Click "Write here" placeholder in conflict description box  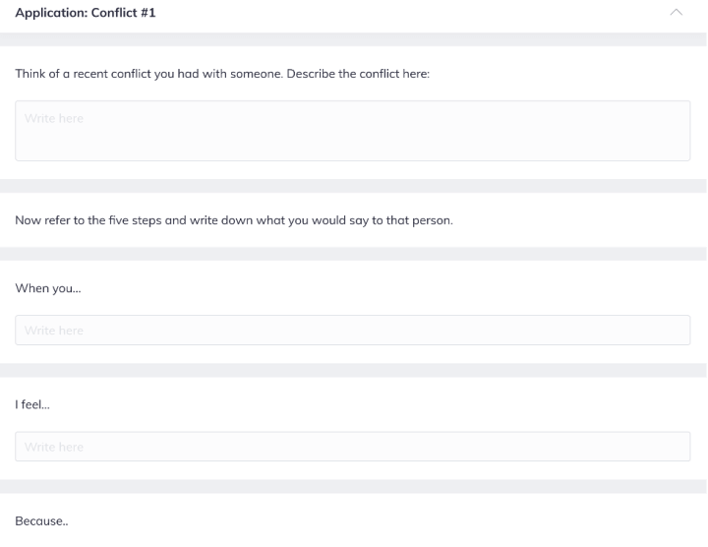[x=54, y=118]
